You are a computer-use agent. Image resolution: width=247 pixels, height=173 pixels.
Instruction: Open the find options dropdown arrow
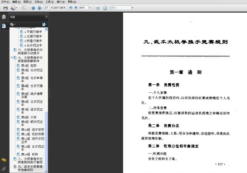(x=132, y=7)
